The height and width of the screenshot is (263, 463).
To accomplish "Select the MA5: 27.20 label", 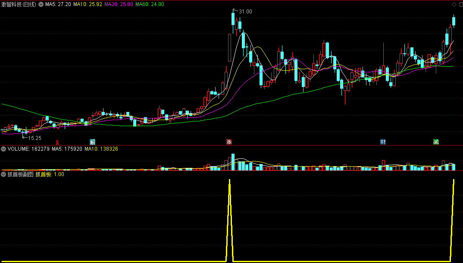I will click(58, 4).
